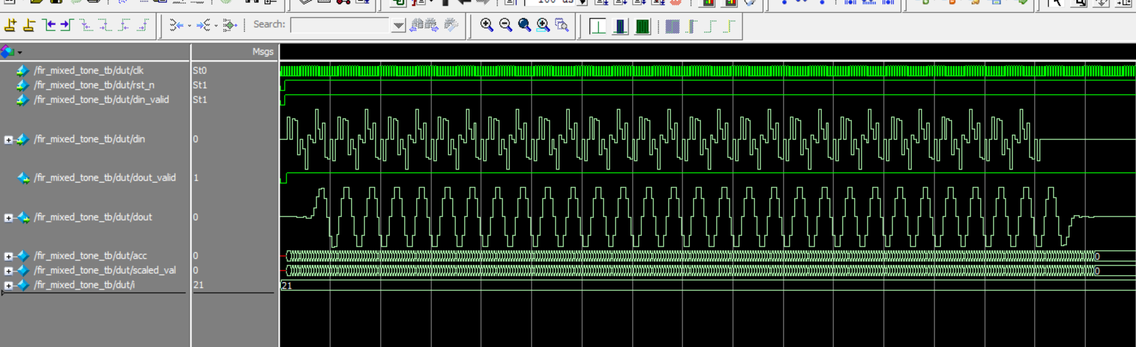Click the search-backward binoculars icon

(x=417, y=25)
